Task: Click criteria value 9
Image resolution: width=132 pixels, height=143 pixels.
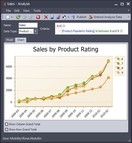Action: tap(118, 31)
